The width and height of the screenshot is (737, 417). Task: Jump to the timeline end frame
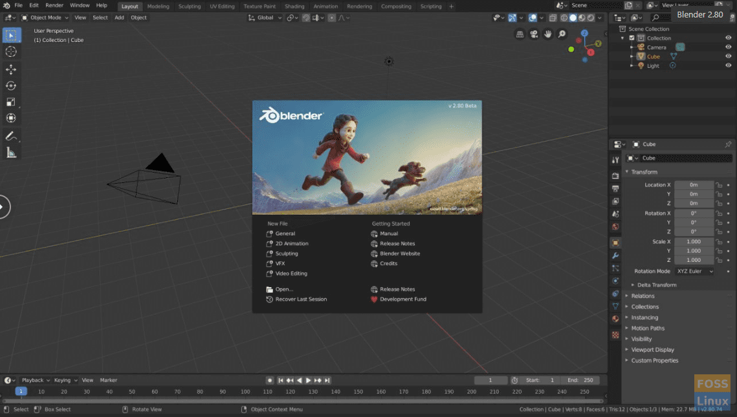tap(327, 380)
